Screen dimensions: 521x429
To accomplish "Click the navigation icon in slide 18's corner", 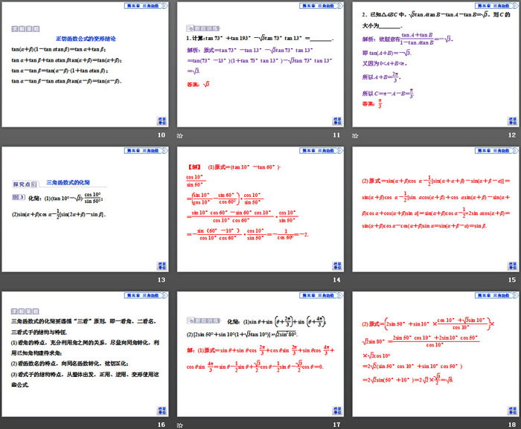I will tap(513, 410).
